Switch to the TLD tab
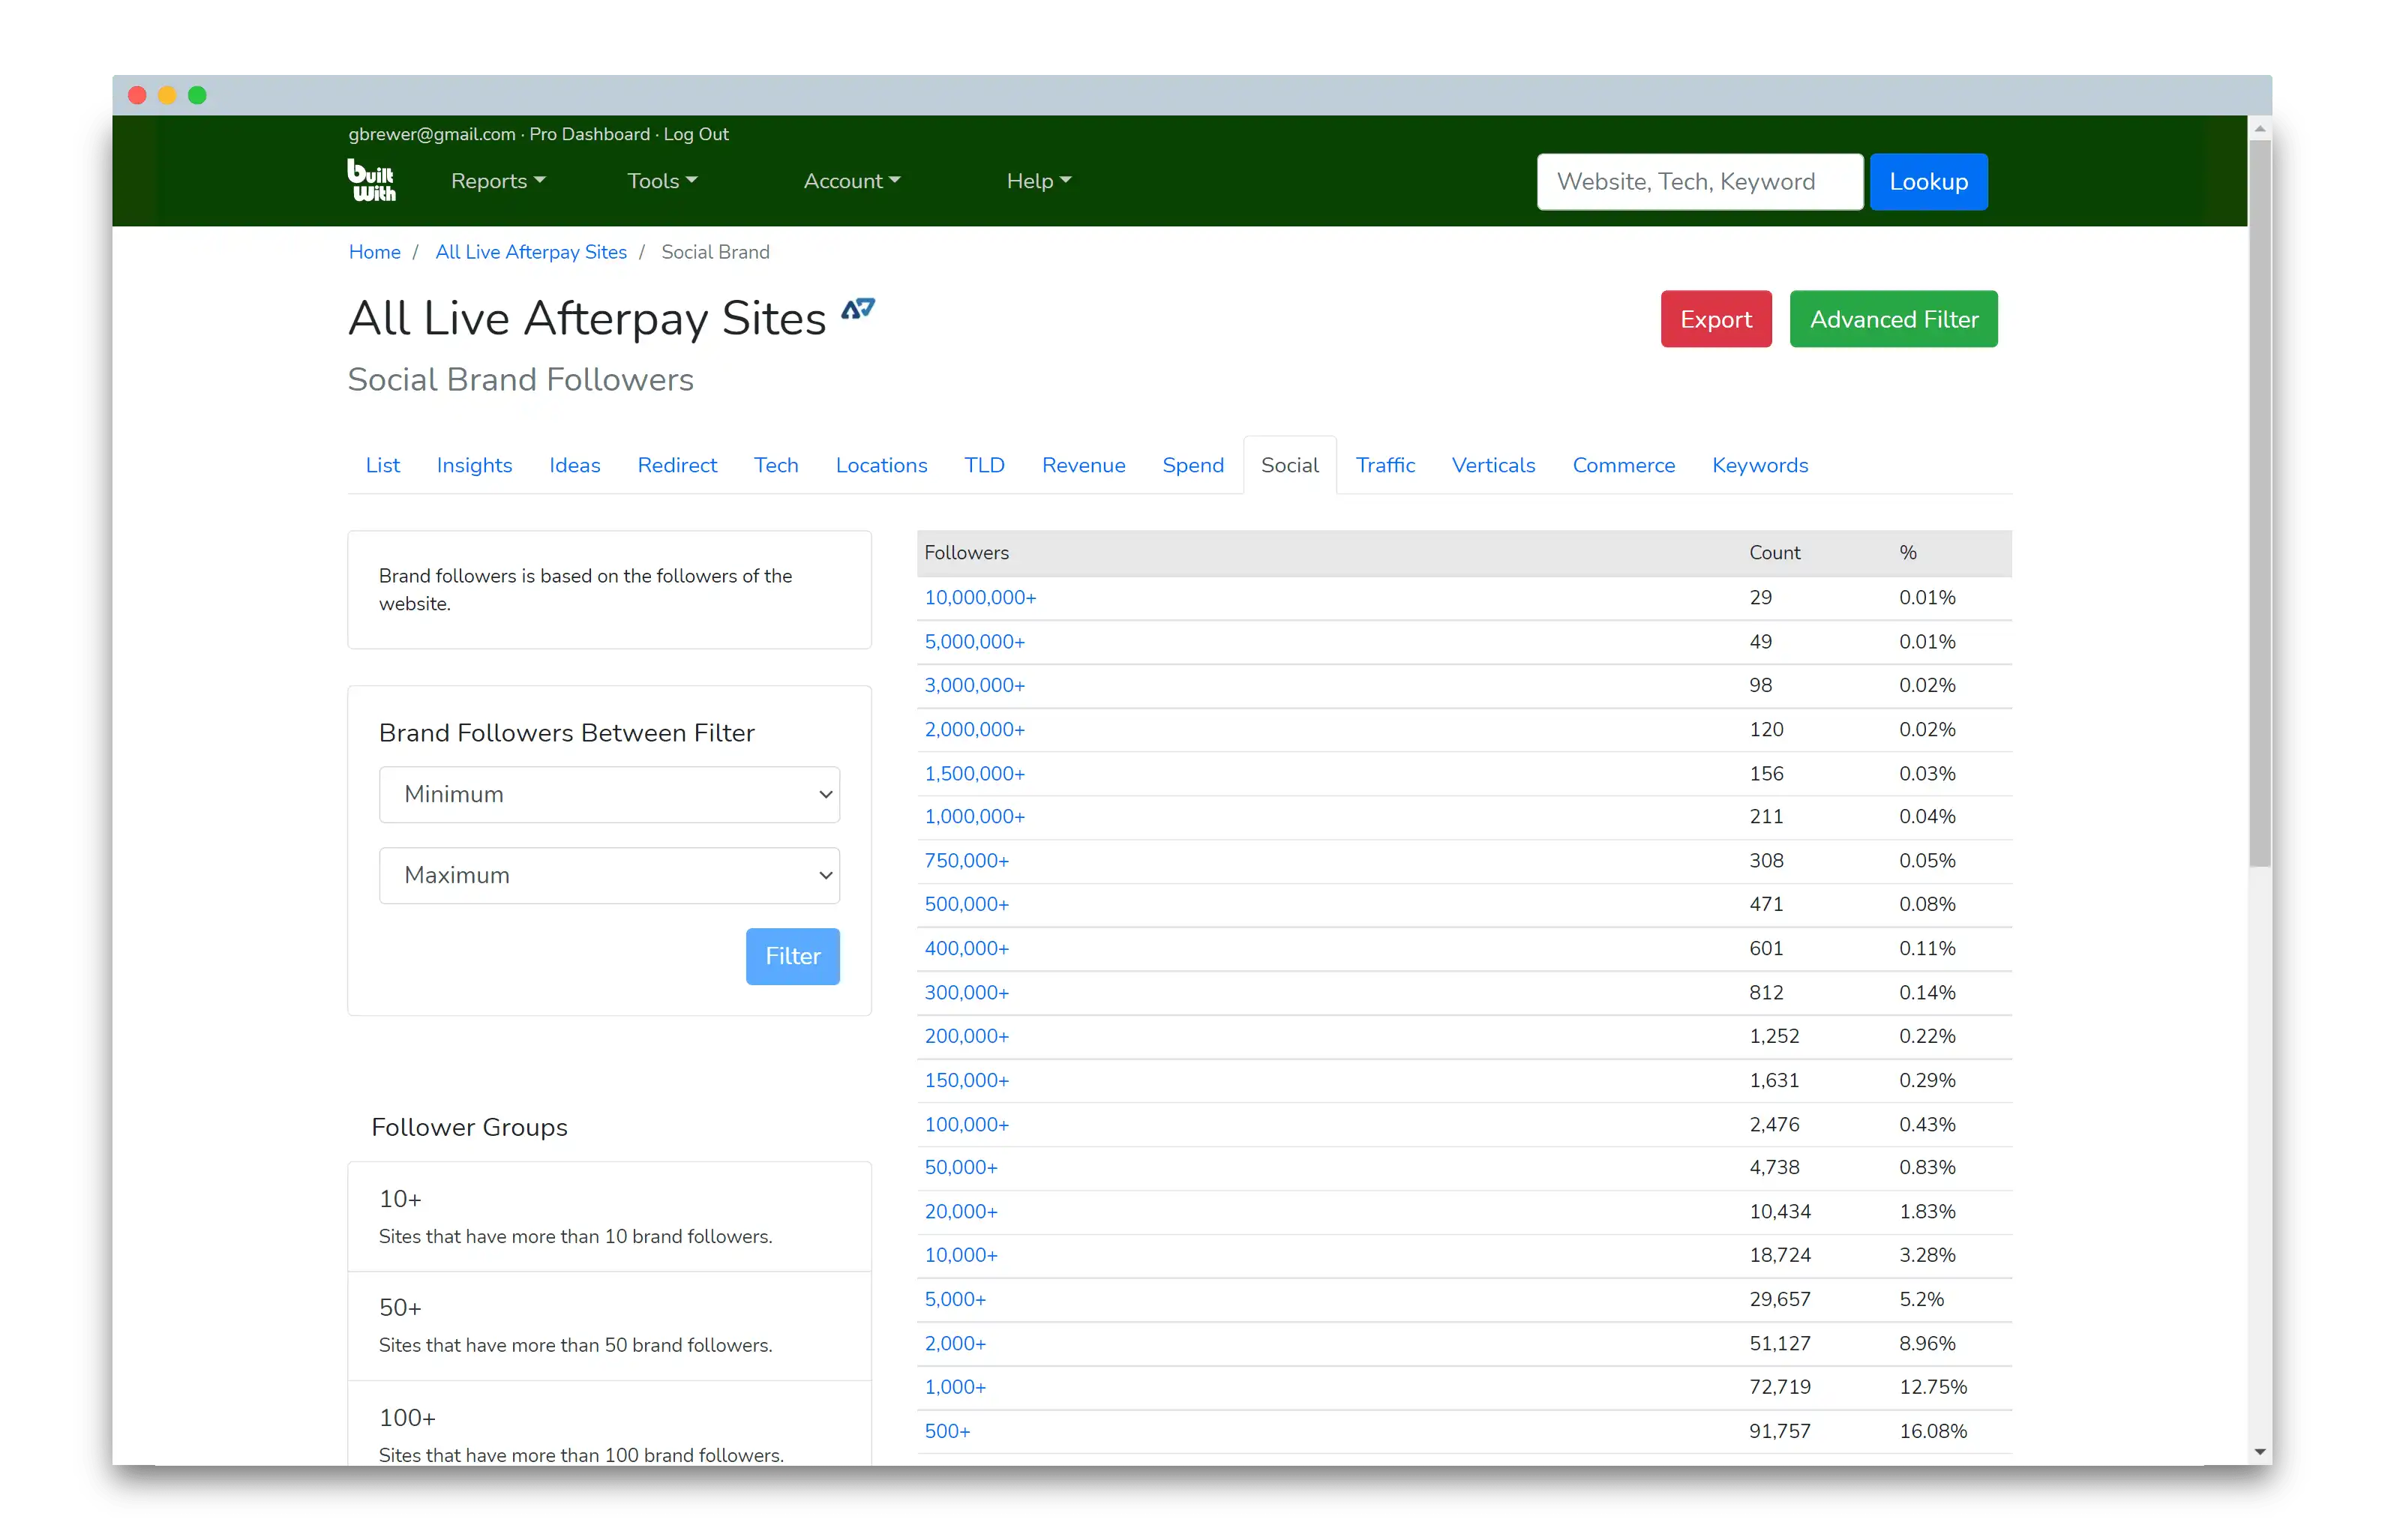2385x1540 pixels. pyautogui.click(x=983, y=465)
